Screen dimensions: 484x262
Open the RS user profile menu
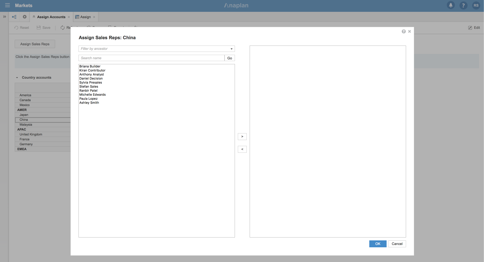point(476,5)
